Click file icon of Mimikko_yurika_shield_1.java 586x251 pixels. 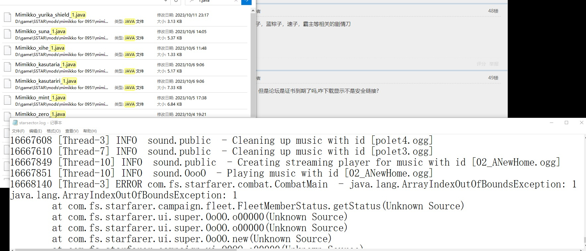pos(7,17)
